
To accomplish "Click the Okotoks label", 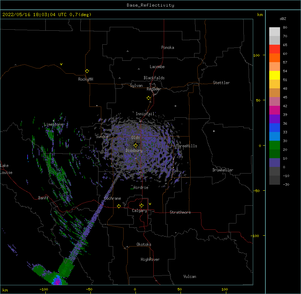I will pyautogui.click(x=144, y=244).
